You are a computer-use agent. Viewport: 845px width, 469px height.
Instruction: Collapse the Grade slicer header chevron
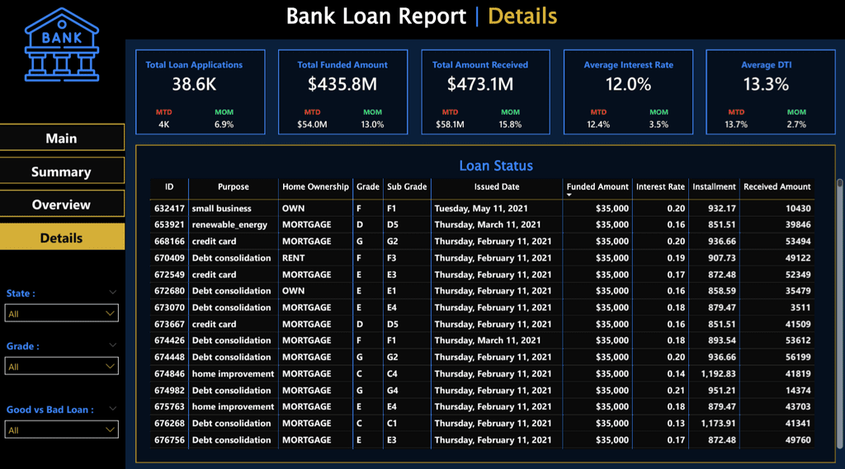[112, 345]
